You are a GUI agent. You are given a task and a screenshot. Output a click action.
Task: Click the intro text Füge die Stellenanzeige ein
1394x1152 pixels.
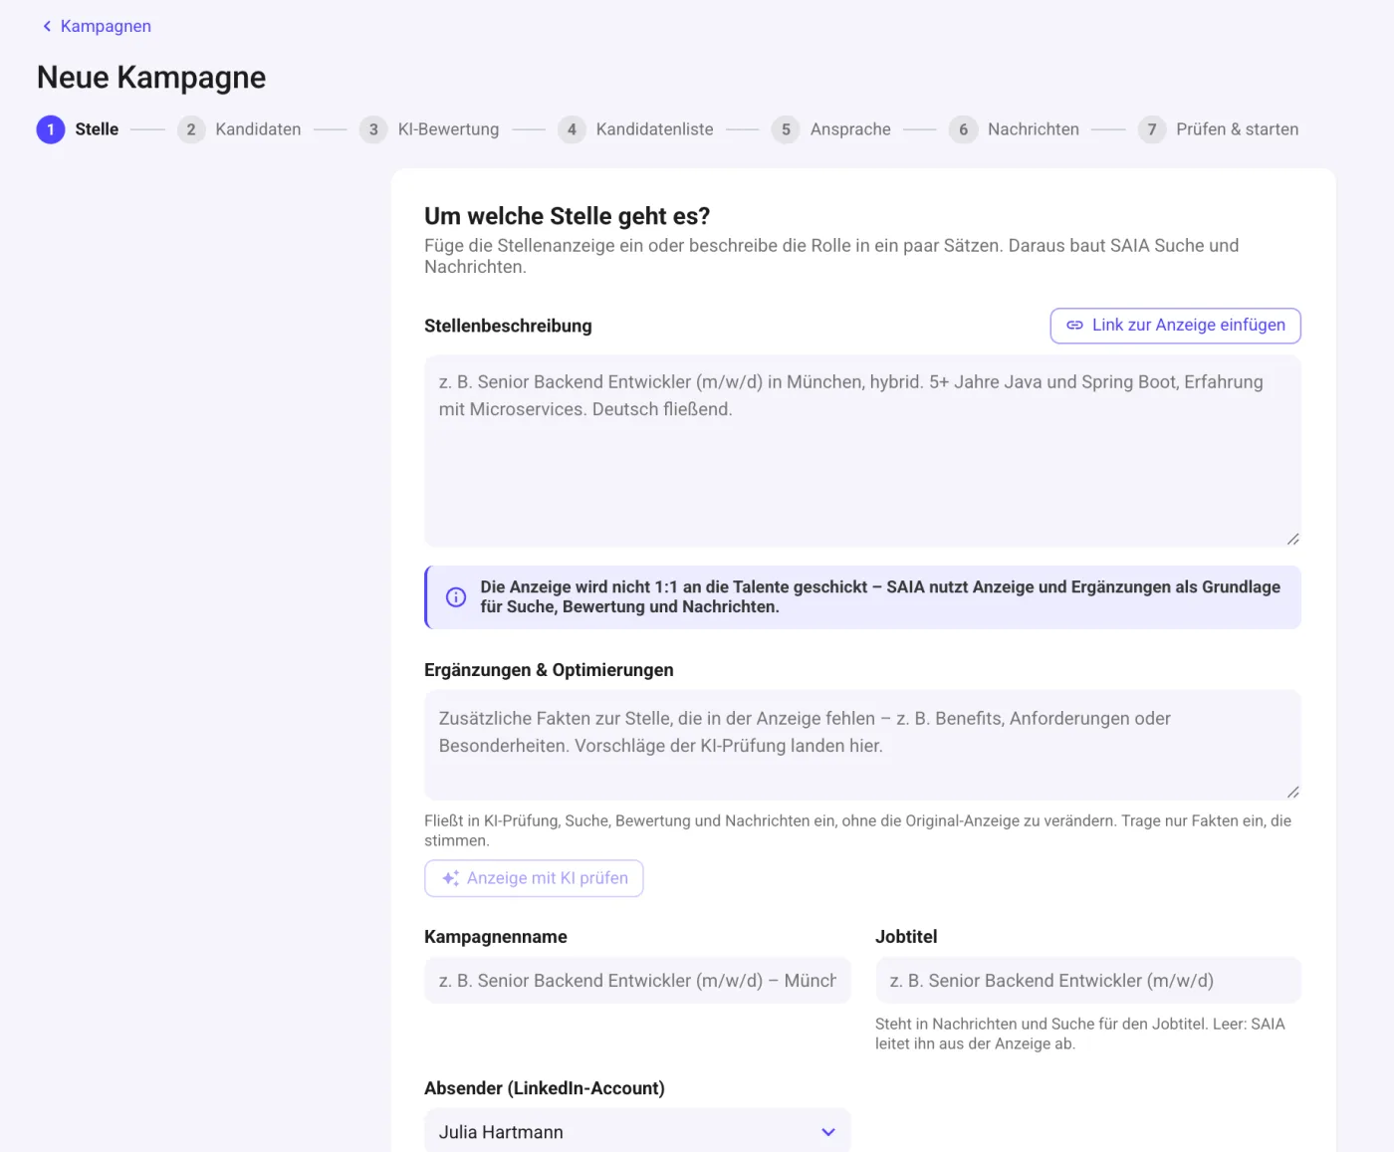[831, 256]
